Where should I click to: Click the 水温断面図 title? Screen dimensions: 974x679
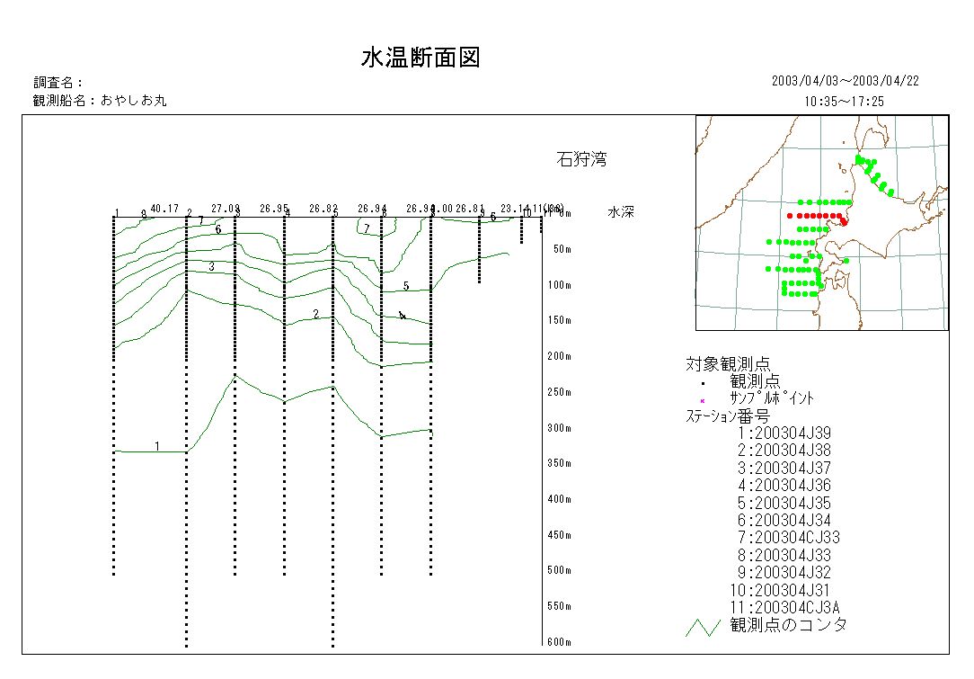421,58
